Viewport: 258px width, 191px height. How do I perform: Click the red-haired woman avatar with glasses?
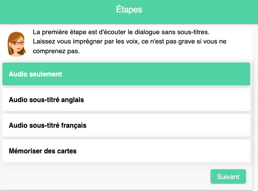pos(17,43)
